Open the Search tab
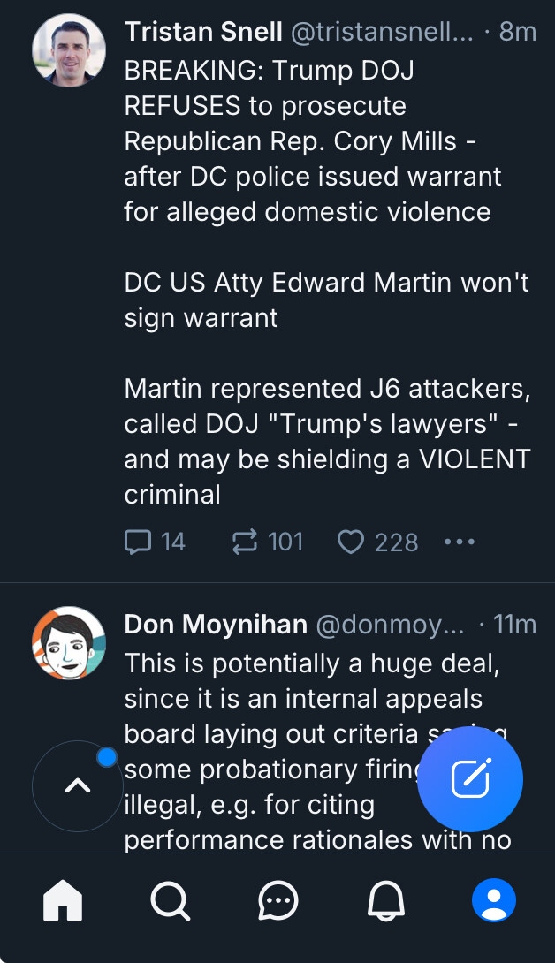 pos(170,901)
